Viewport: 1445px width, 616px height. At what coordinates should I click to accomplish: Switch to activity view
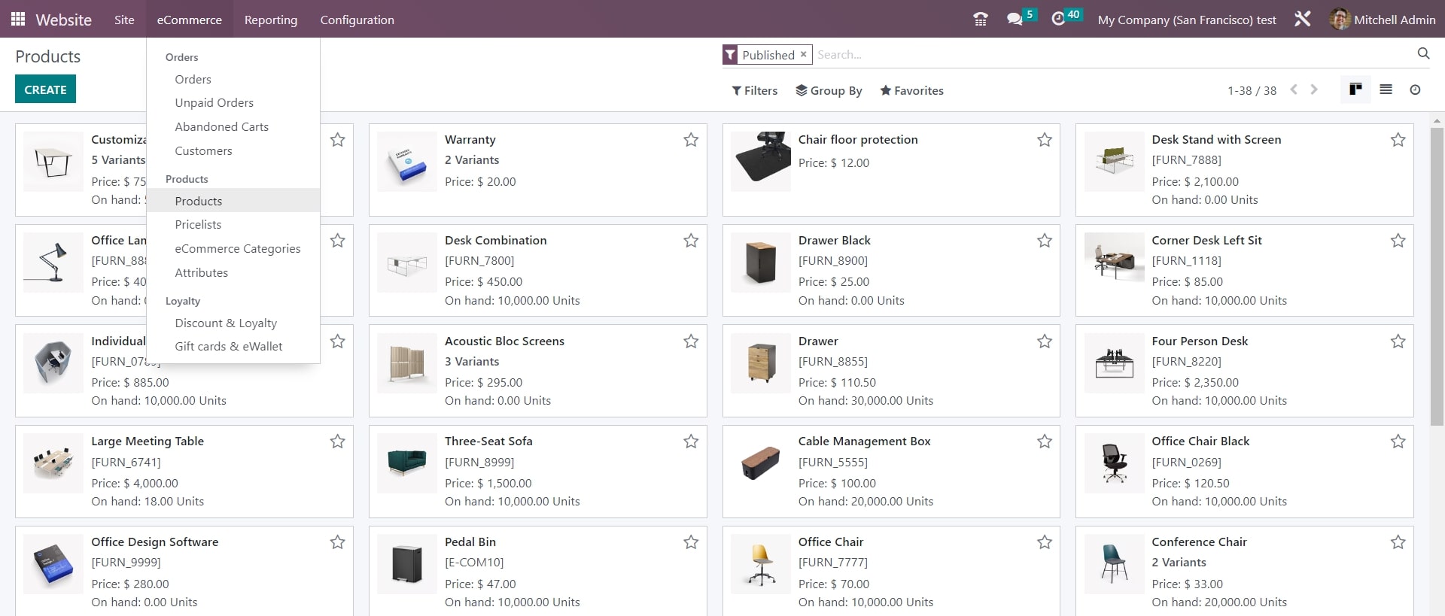[1415, 90]
